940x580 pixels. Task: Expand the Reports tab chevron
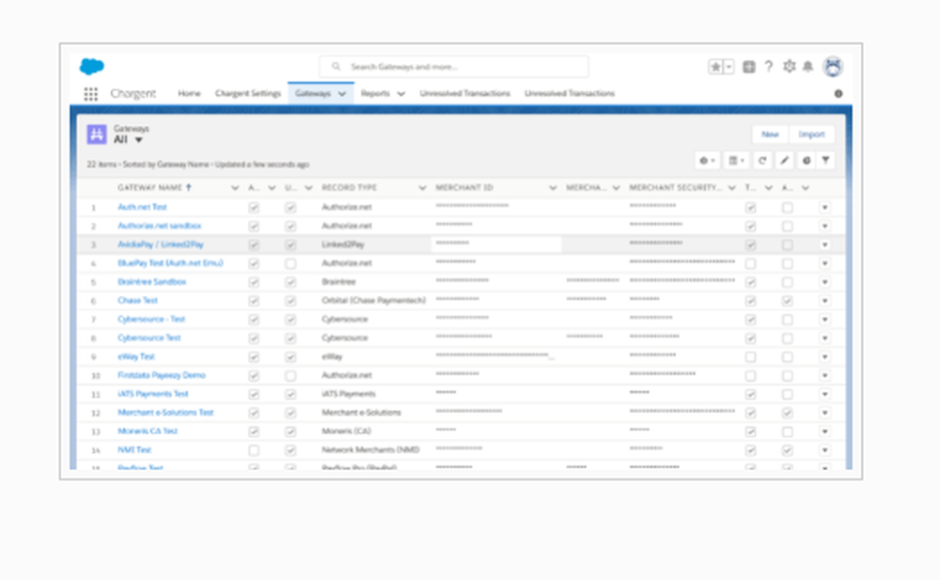401,94
